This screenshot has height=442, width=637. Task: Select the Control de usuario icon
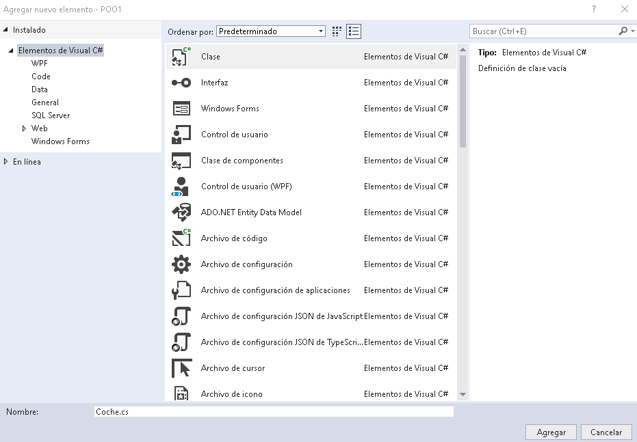tap(181, 135)
